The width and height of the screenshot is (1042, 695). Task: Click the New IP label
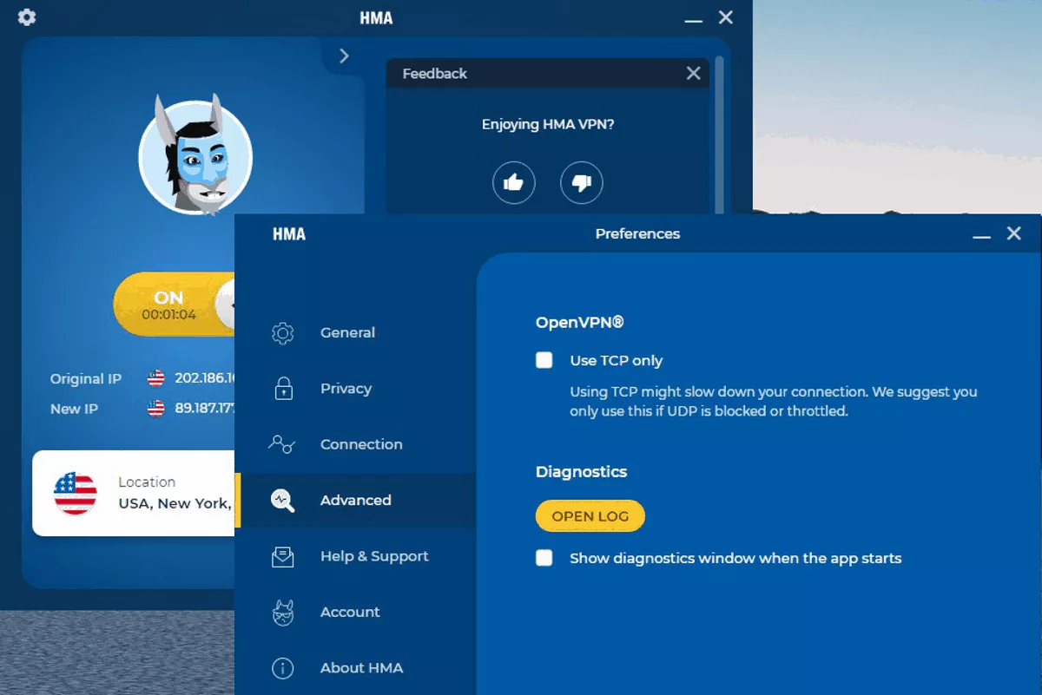pyautogui.click(x=74, y=409)
